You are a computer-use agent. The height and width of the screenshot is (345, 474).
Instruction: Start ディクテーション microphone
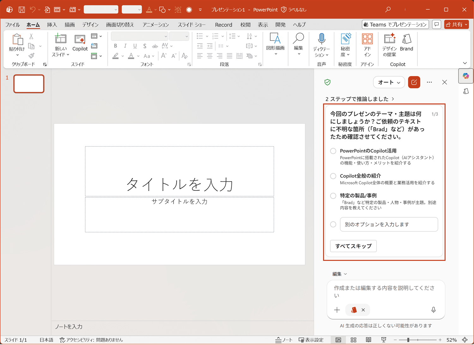click(321, 39)
